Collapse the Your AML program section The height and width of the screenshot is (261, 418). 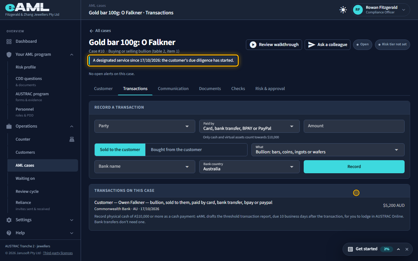tap(72, 54)
